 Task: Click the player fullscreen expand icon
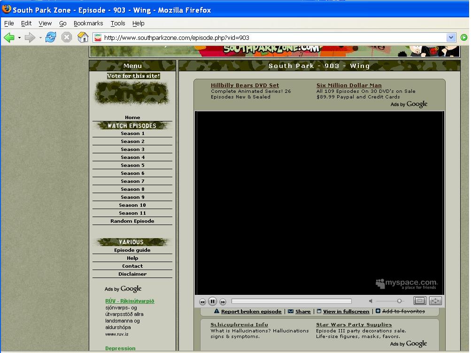pyautogui.click(x=435, y=300)
